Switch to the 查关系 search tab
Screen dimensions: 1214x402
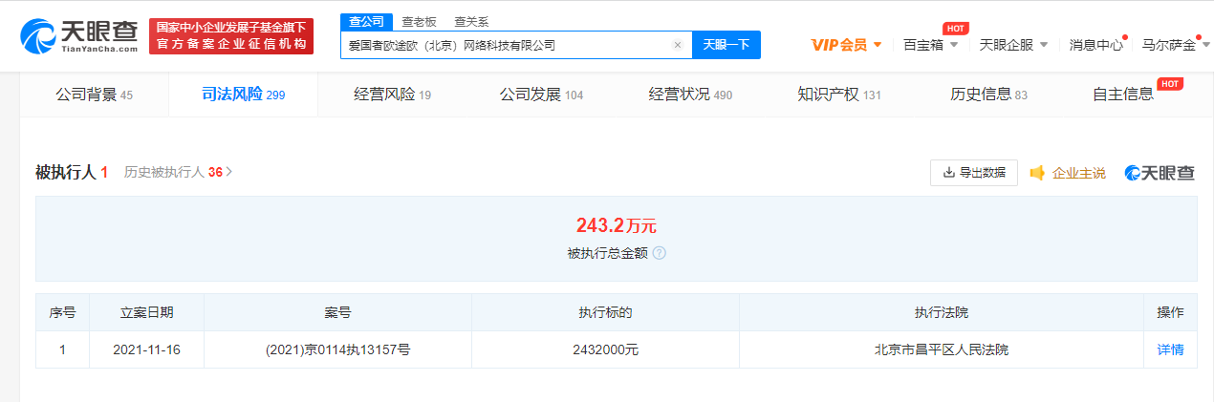(470, 21)
